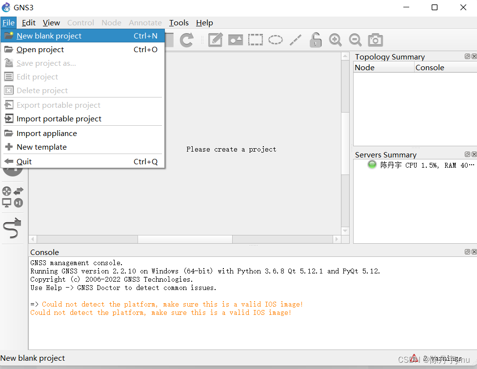Image resolution: width=477 pixels, height=369 pixels.
Task: Choose New template
Action: [x=83, y=147]
